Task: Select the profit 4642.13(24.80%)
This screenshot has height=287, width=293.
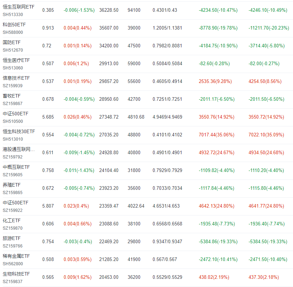Action: [x=217, y=206]
